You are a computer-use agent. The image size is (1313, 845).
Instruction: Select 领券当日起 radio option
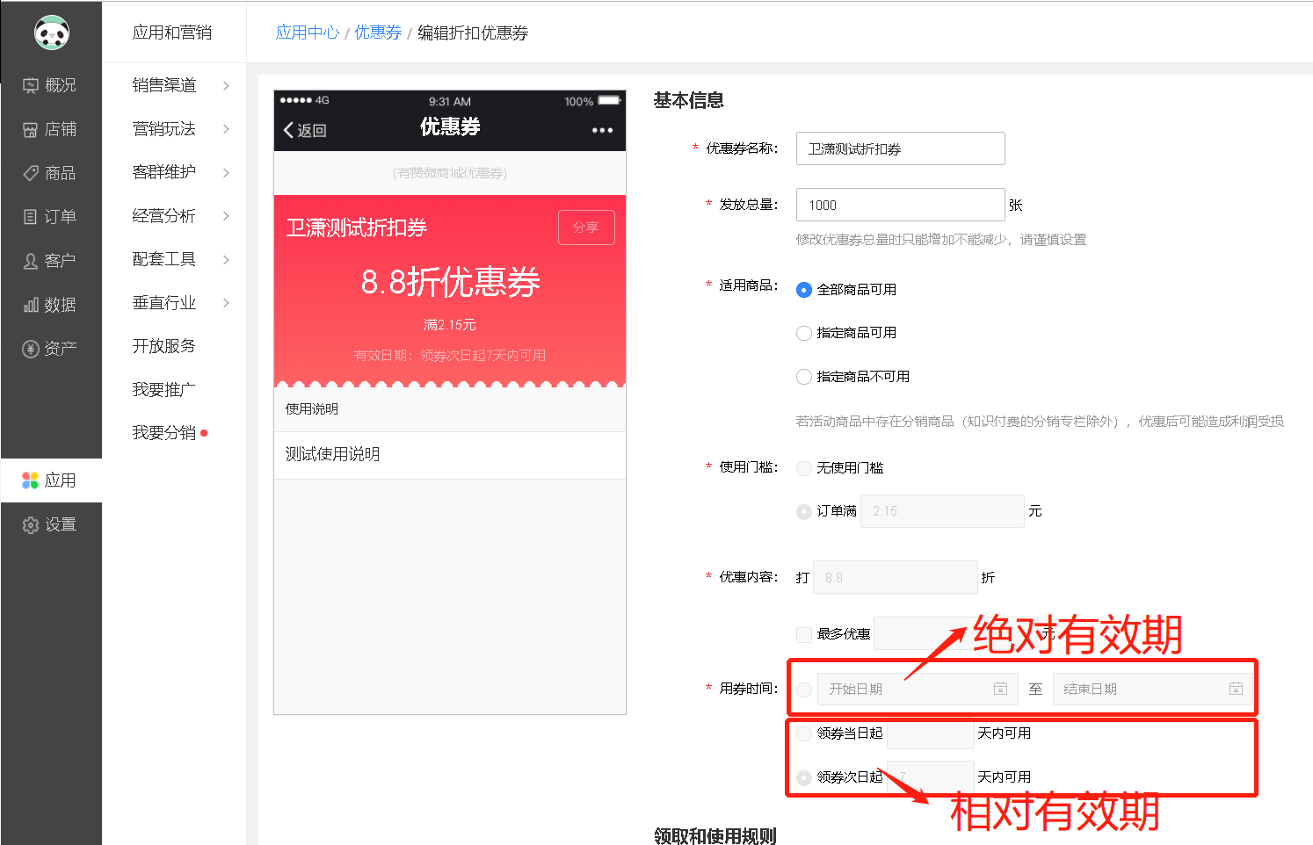click(803, 733)
